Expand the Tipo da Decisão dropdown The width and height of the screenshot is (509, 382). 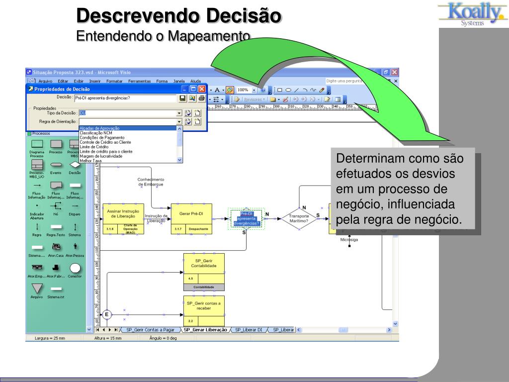[x=179, y=113]
